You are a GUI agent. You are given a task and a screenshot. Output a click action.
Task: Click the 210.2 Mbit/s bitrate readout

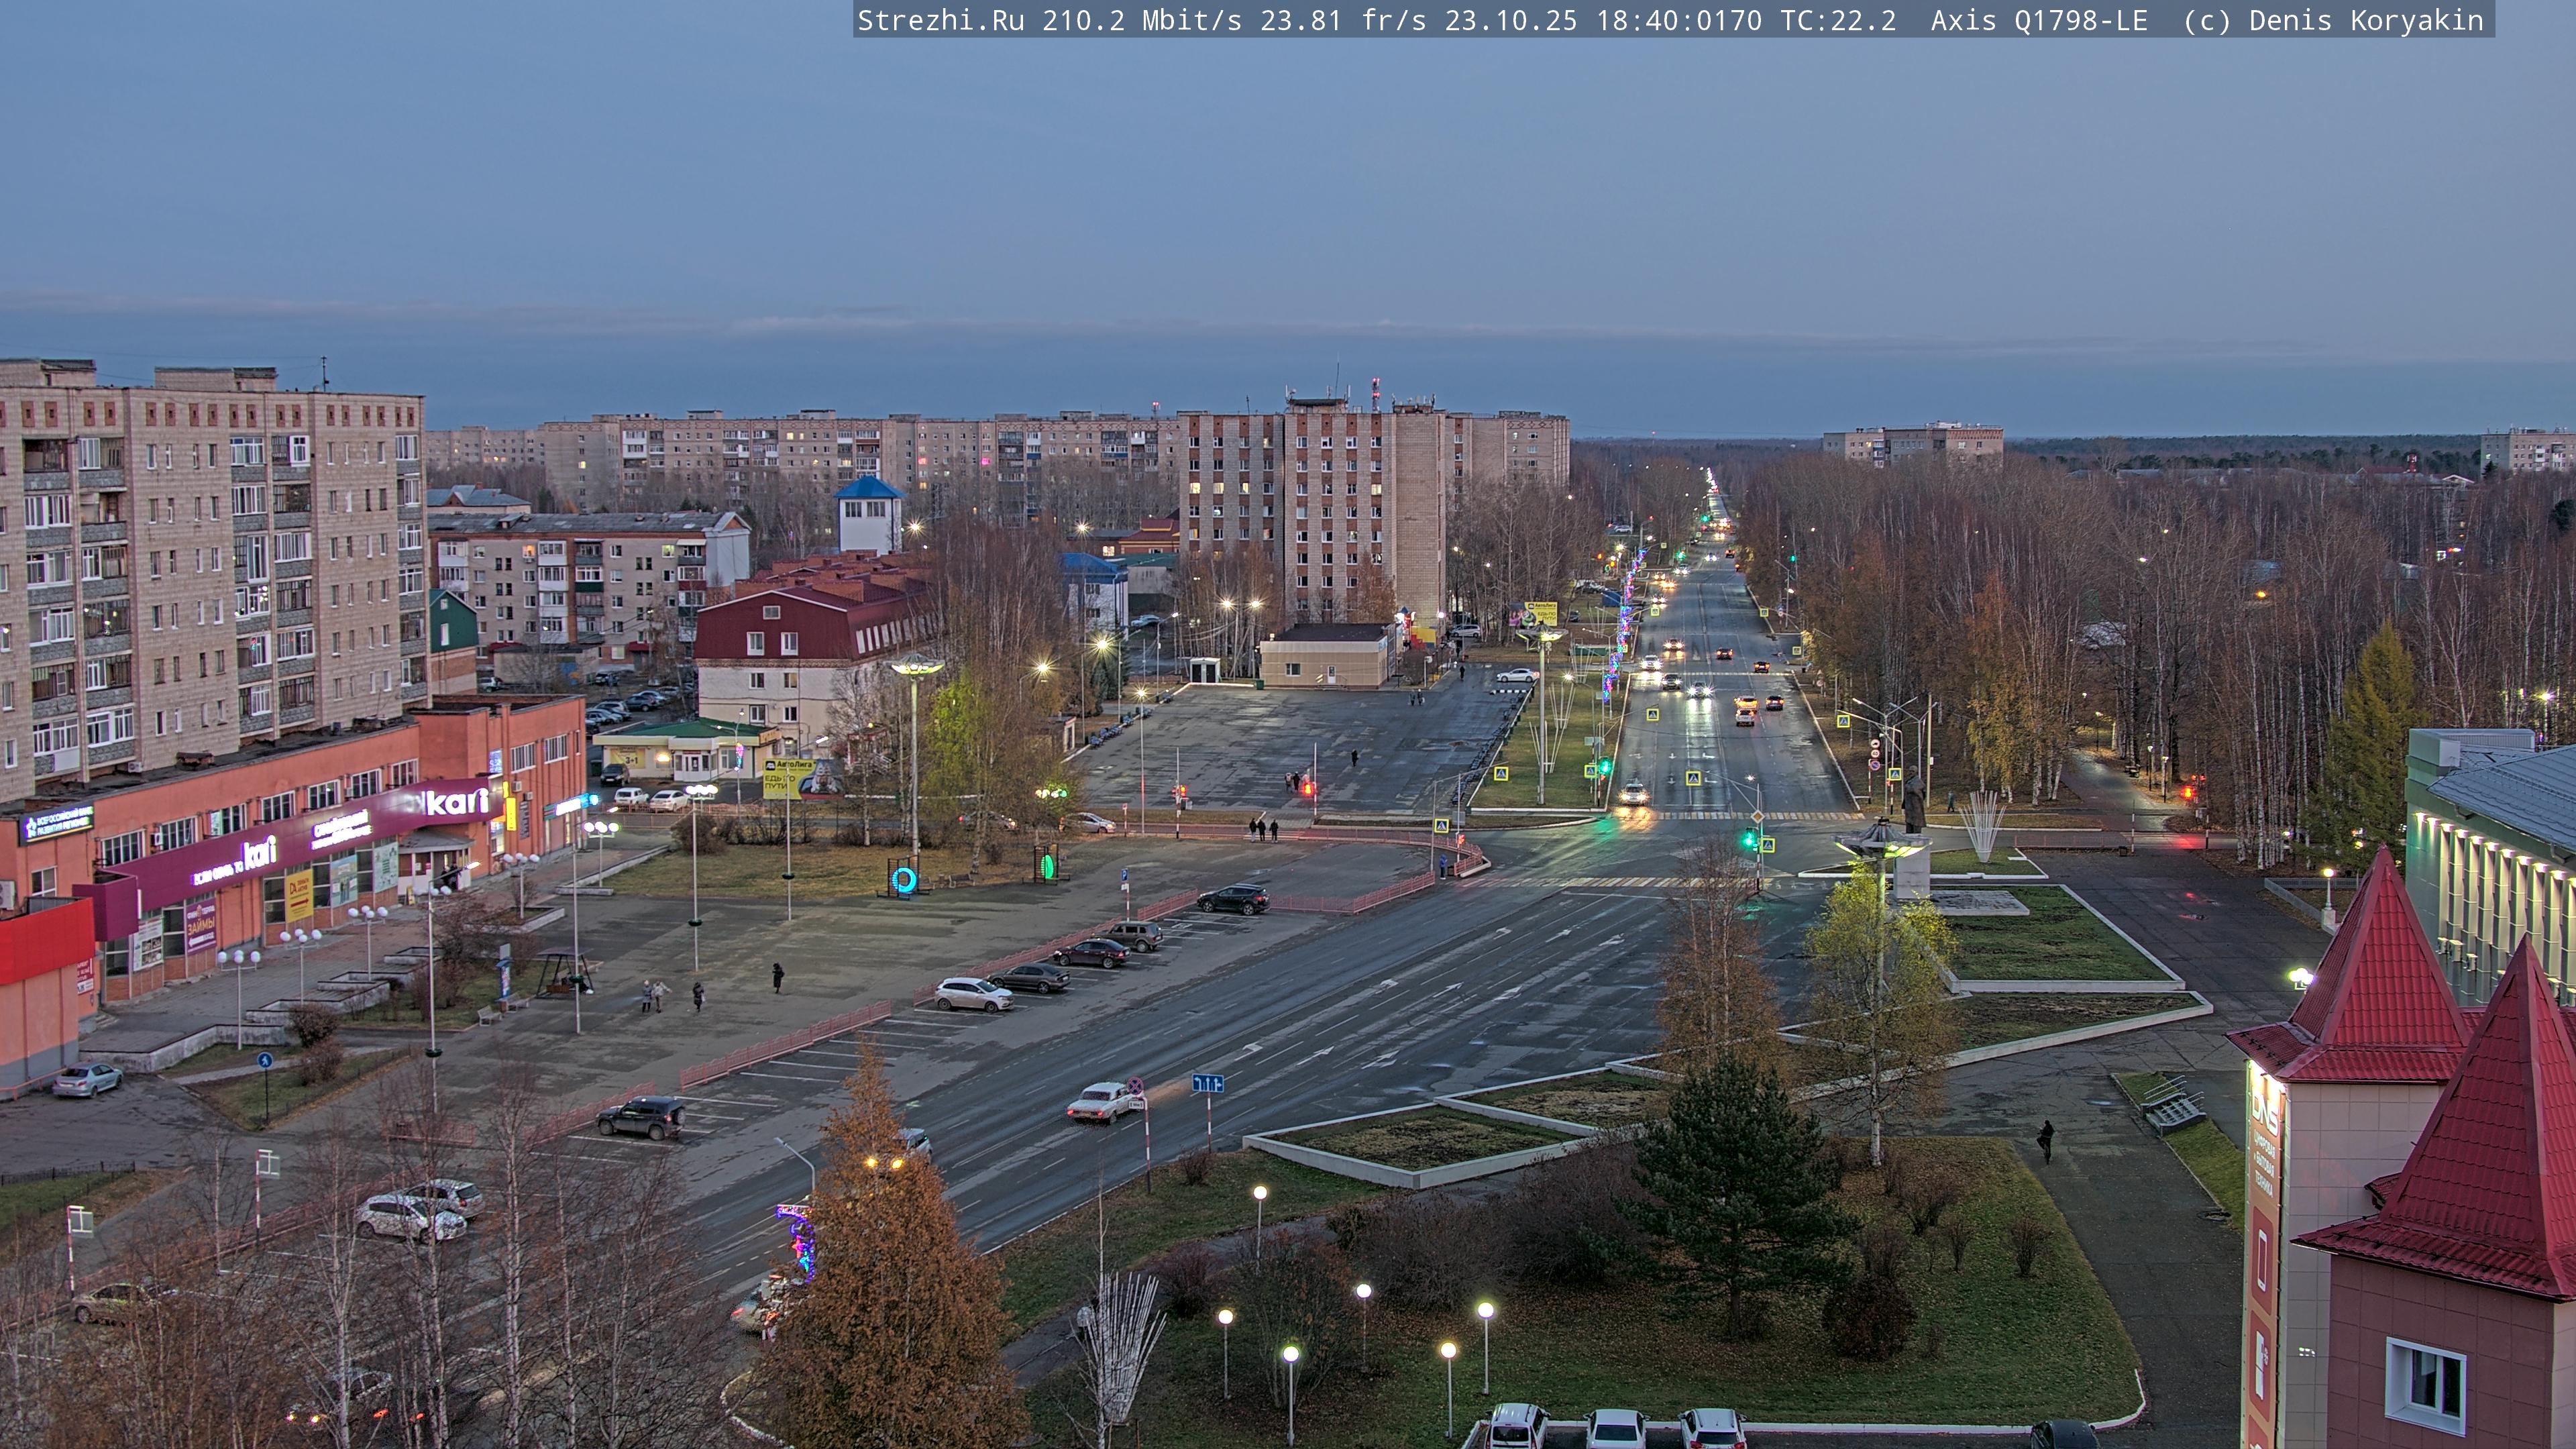[x=1141, y=20]
